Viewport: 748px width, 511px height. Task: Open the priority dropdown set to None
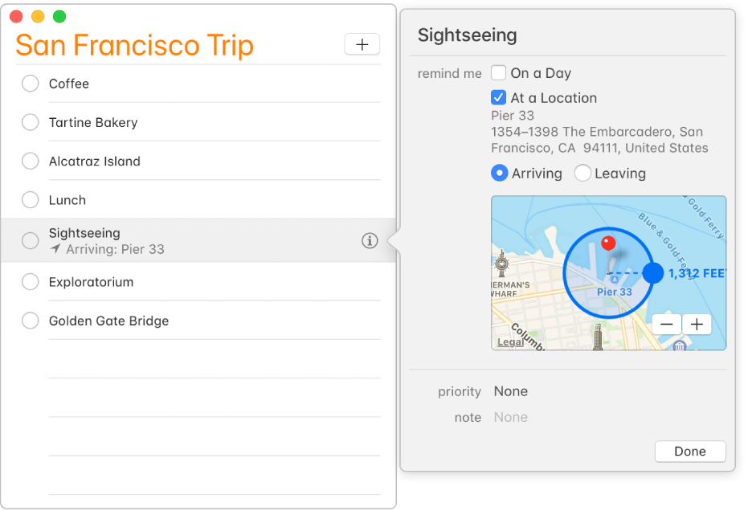(511, 391)
